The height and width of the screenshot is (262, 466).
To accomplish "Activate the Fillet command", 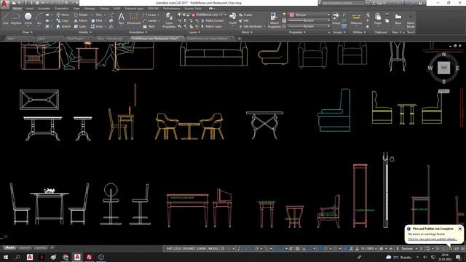I will pyautogui.click(x=97, y=20).
